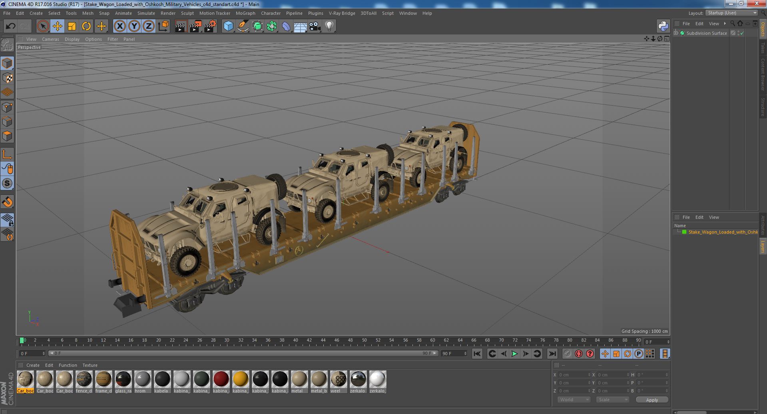
Task: Select the Car_boc first material
Action: coord(25,382)
